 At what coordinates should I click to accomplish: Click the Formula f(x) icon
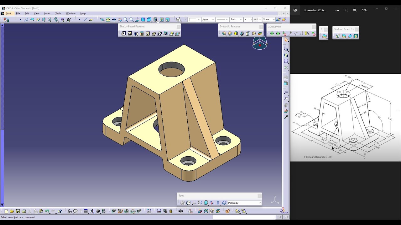tap(70, 211)
